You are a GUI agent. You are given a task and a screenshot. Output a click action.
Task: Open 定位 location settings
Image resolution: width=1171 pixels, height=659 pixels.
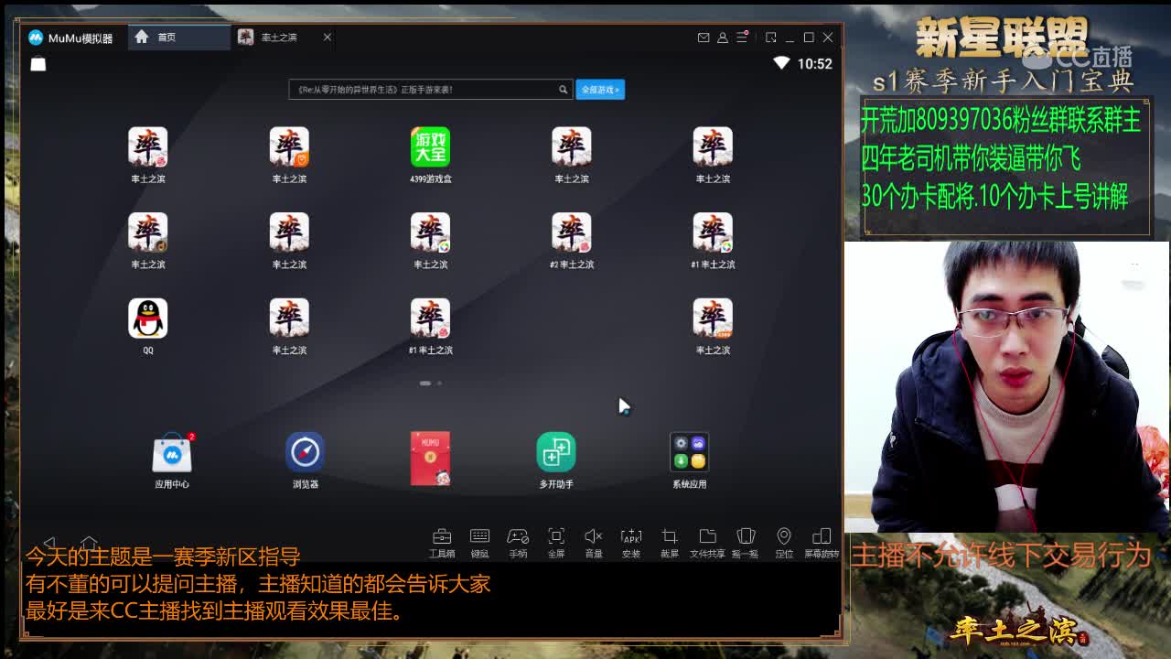click(784, 542)
